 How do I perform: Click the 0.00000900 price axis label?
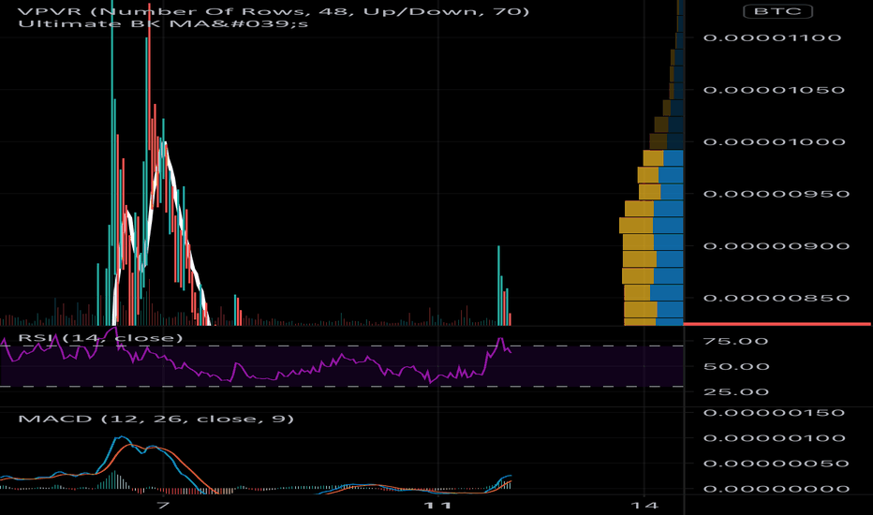777,246
